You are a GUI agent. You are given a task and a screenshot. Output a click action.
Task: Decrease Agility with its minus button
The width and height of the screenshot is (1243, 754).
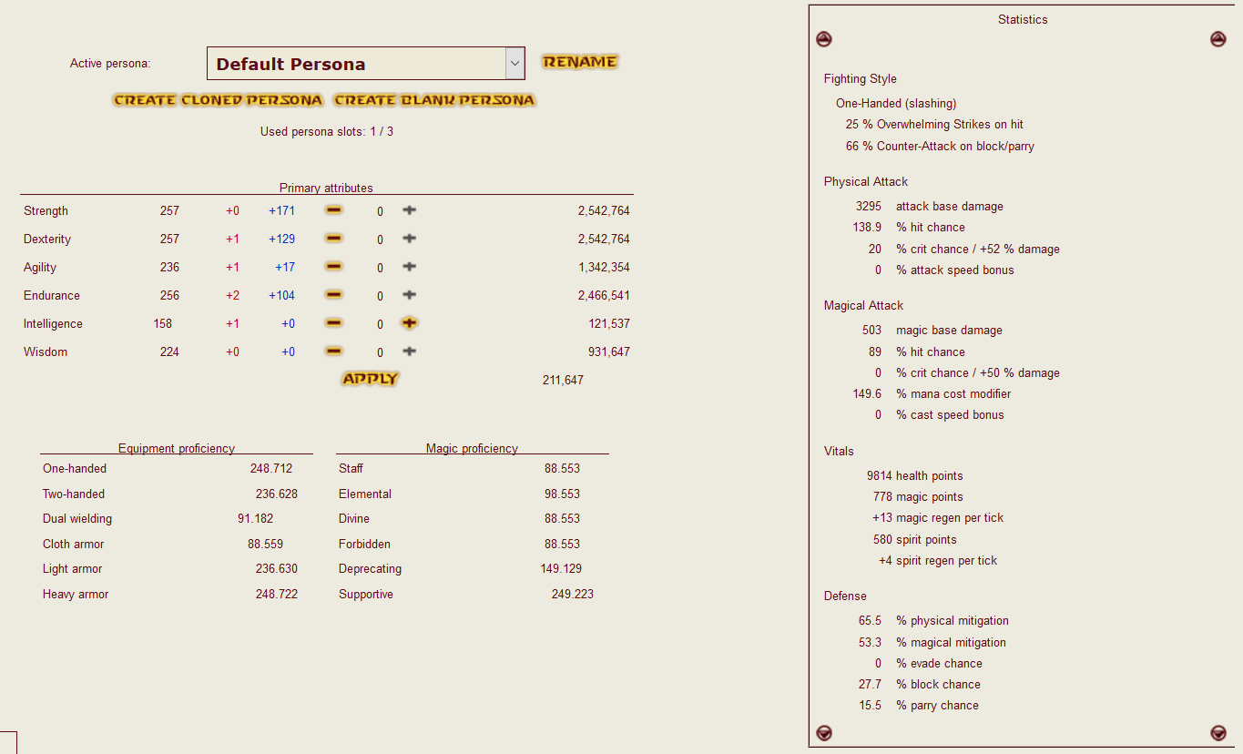click(x=334, y=267)
